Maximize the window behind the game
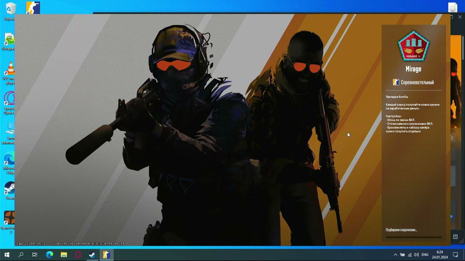This screenshot has width=465, height=261. pyautogui.click(x=452, y=17)
